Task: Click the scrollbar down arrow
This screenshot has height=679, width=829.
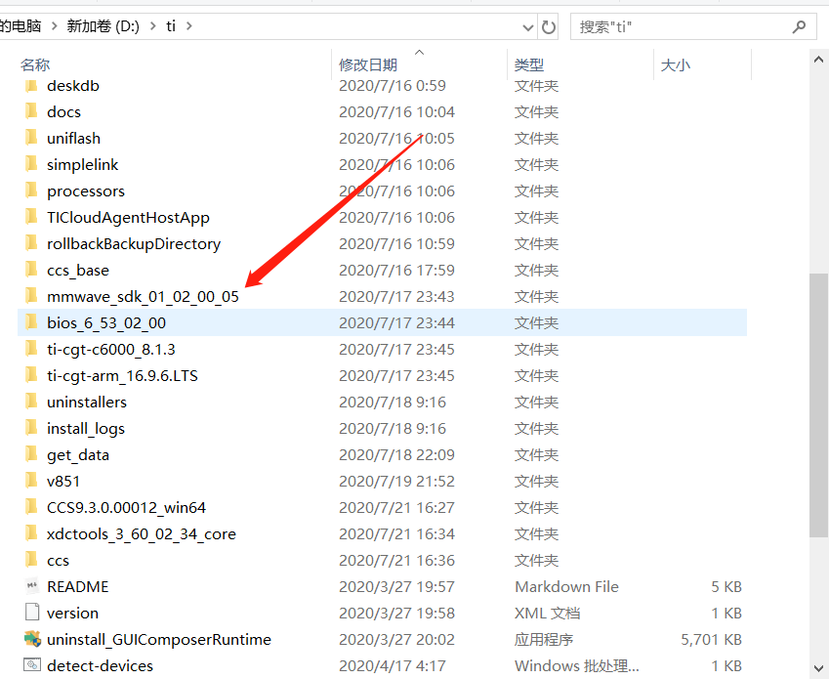Action: coord(818,668)
